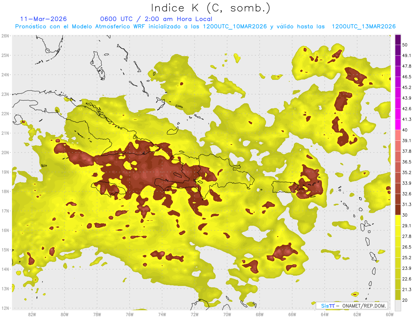Click the '20N' latitude axis label
This screenshot has height=319, width=414.
pos(5,152)
